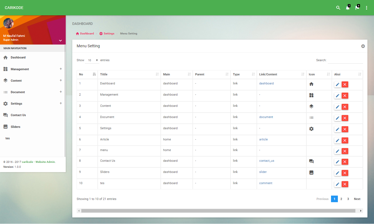
Task: Collapse the Menu Setting panel via corner icon
Action: tap(363, 46)
